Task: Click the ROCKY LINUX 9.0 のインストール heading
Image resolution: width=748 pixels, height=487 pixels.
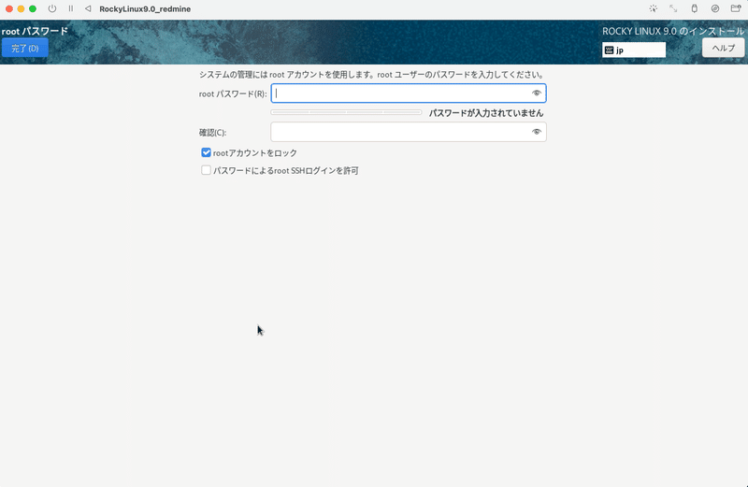Action: tap(672, 32)
